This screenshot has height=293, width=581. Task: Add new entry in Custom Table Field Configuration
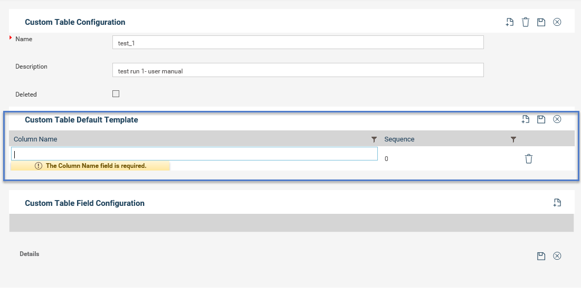(x=557, y=203)
